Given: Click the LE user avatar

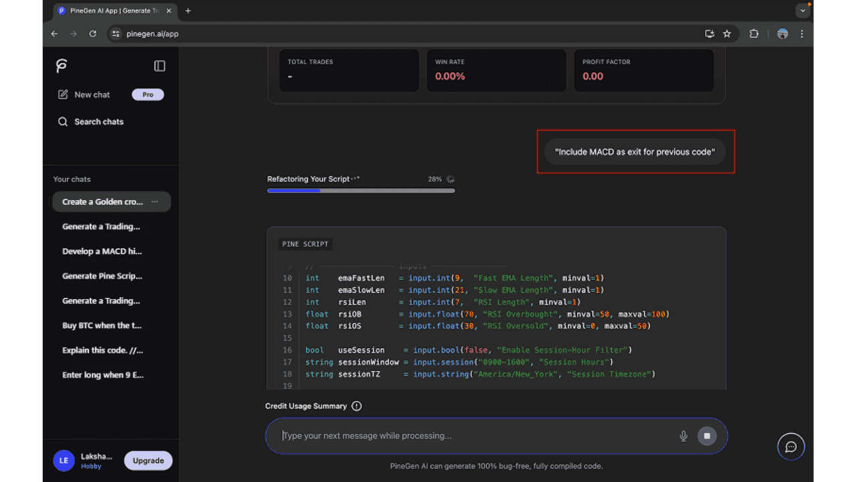Looking at the screenshot, I should pyautogui.click(x=64, y=461).
